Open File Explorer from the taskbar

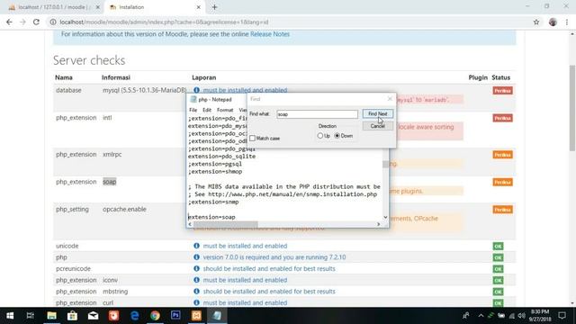[51, 316]
